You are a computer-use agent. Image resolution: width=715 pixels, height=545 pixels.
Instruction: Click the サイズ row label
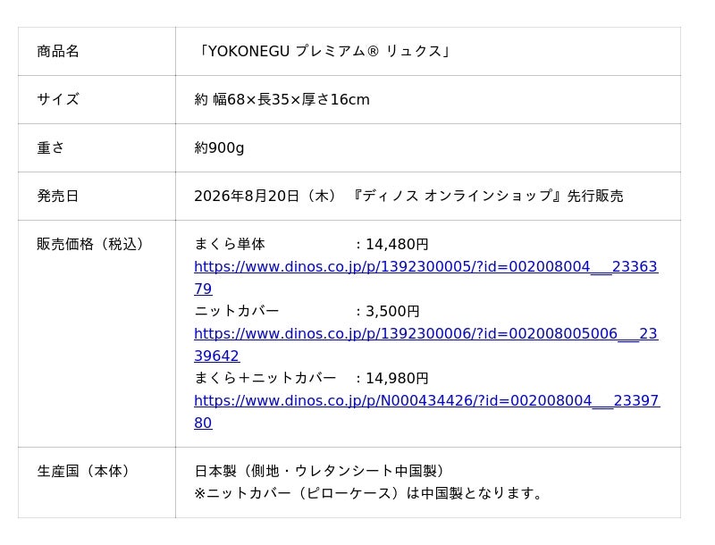pyautogui.click(x=58, y=99)
